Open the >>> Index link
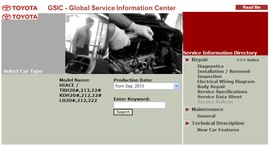Viewport: 270px width, 146px height. (248, 60)
